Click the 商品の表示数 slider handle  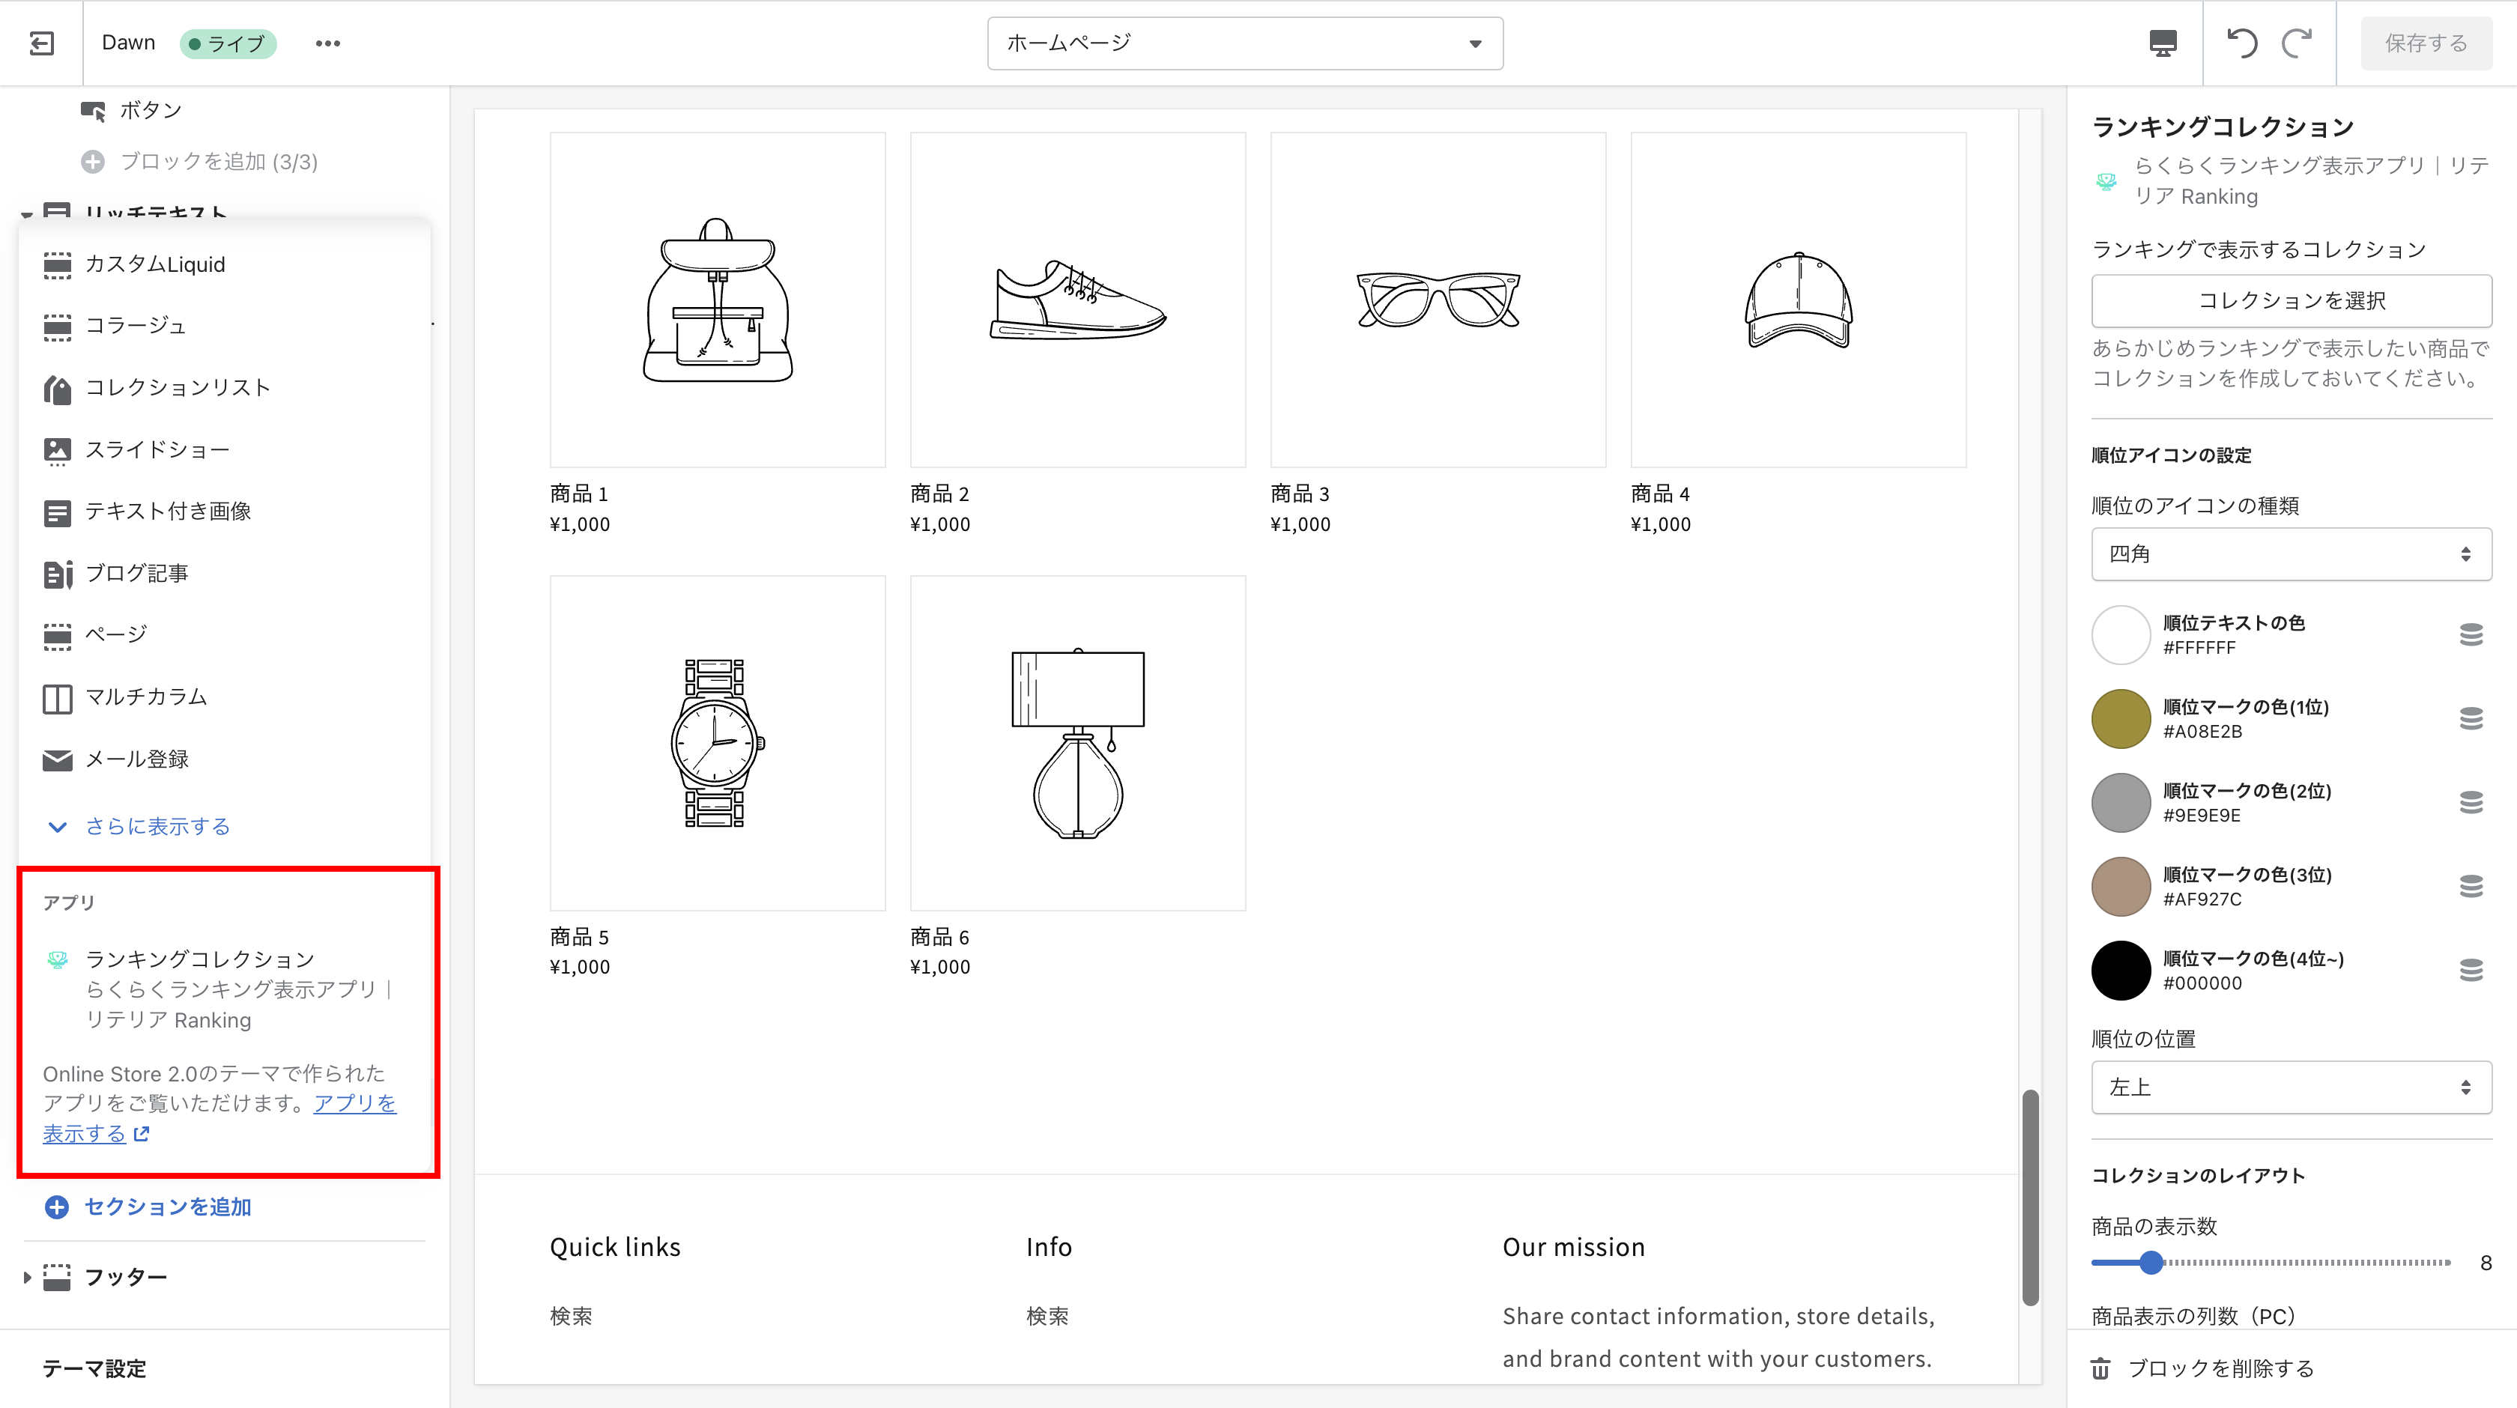coord(2151,1263)
